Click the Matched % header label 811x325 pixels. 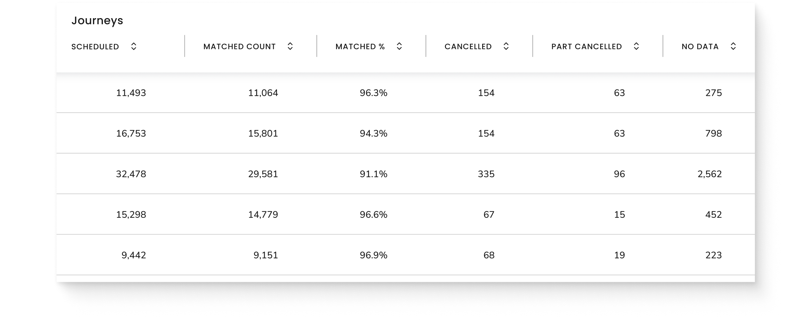[360, 47]
